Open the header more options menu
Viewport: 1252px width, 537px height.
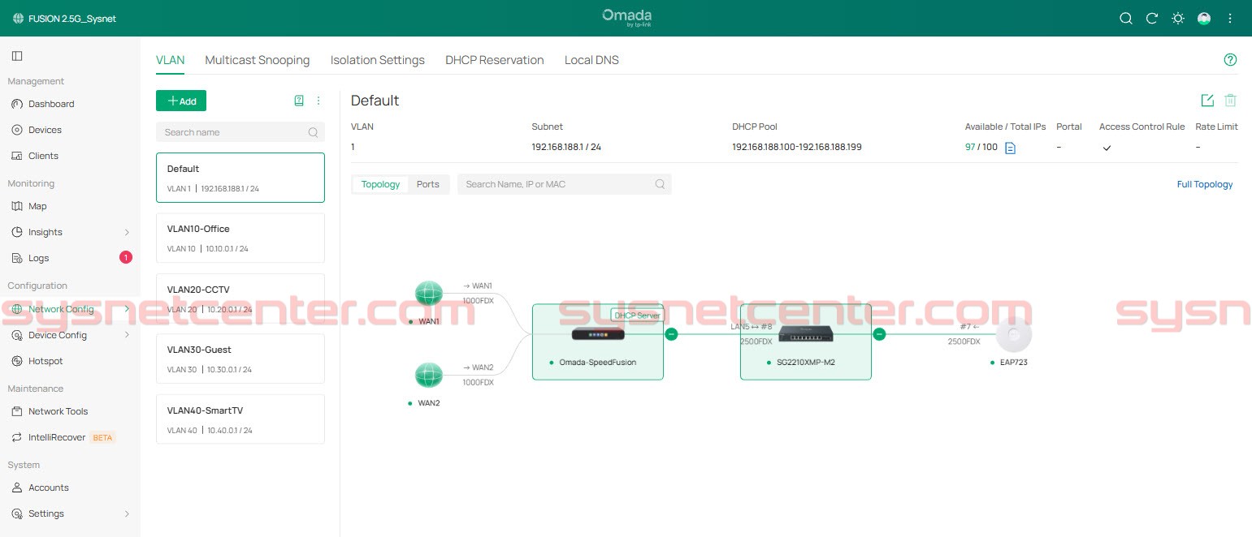point(1230,19)
